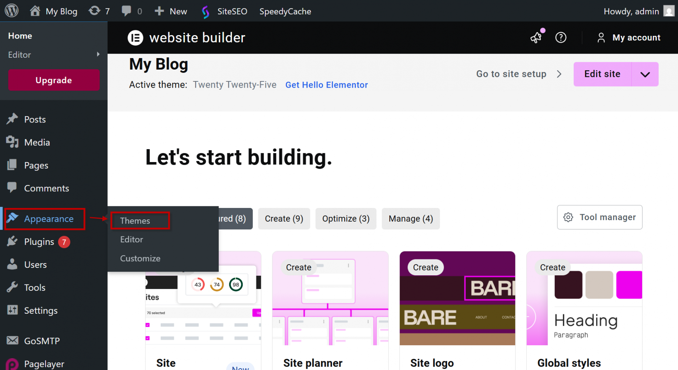This screenshot has height=370, width=678.
Task: Click the admin user avatar icon
Action: pos(668,11)
